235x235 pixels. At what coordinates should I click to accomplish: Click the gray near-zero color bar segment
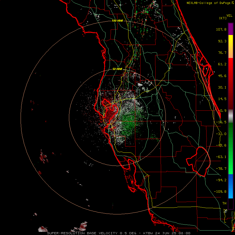point(231,116)
